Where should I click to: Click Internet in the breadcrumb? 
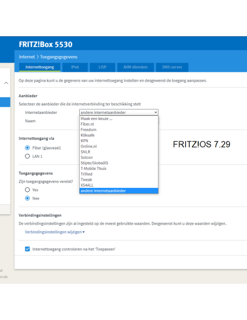click(x=27, y=57)
